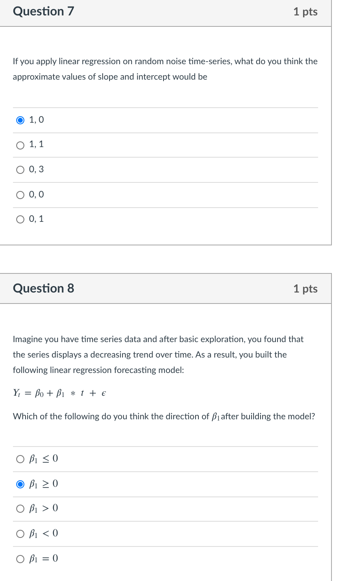Click the Question 7 heading
The height and width of the screenshot is (581, 340).
(x=43, y=12)
